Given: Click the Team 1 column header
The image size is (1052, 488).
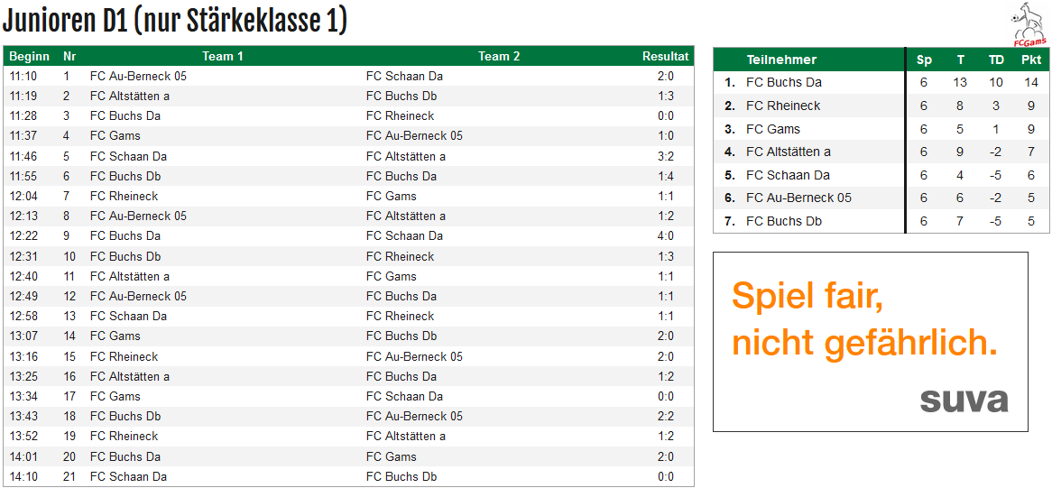Looking at the screenshot, I should 223,57.
